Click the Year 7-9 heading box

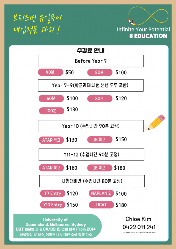click(91, 86)
